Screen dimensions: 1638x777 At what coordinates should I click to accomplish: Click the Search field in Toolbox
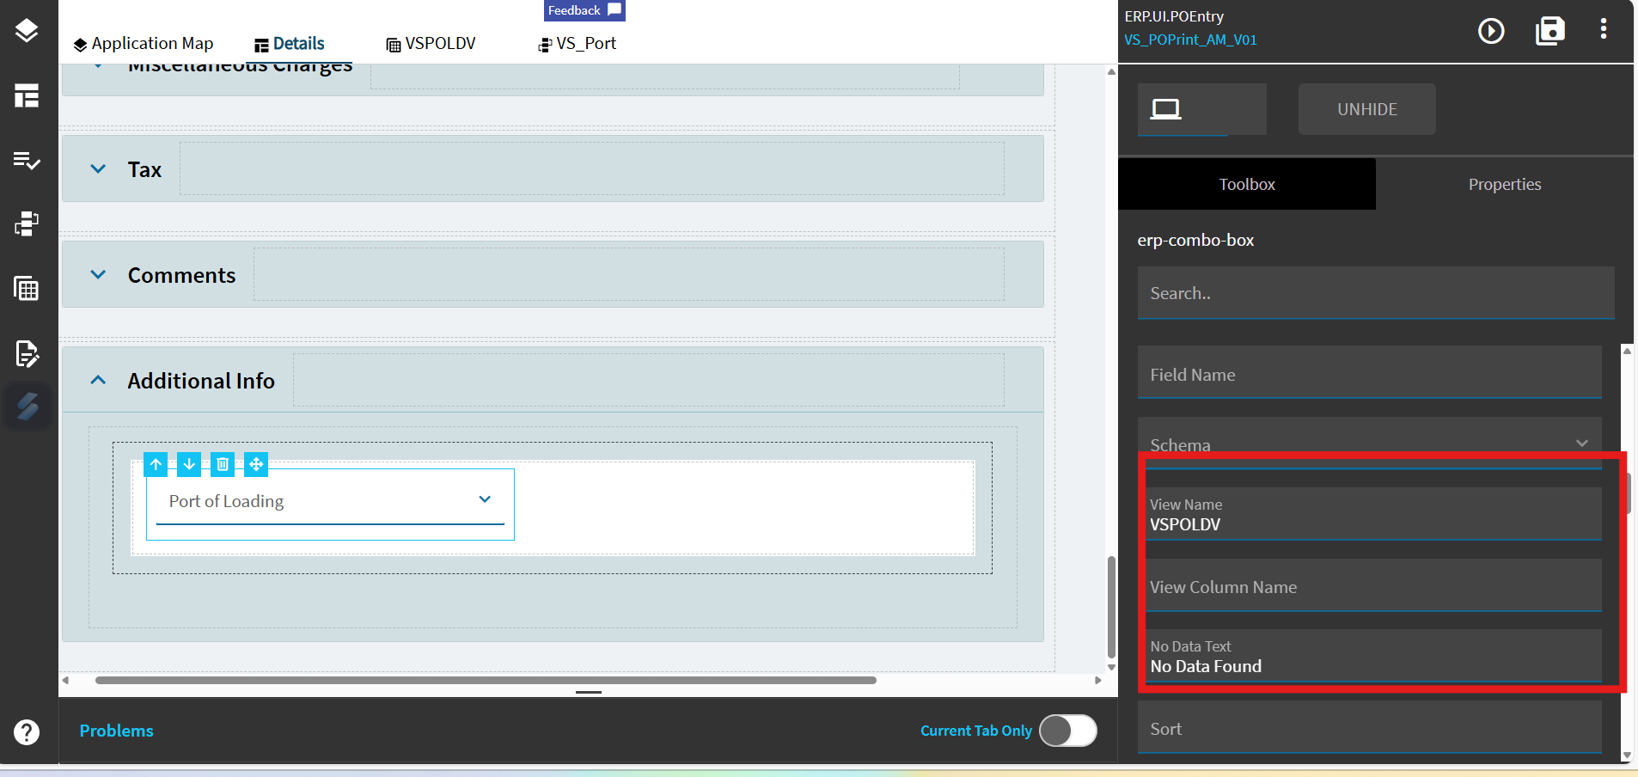click(x=1376, y=293)
